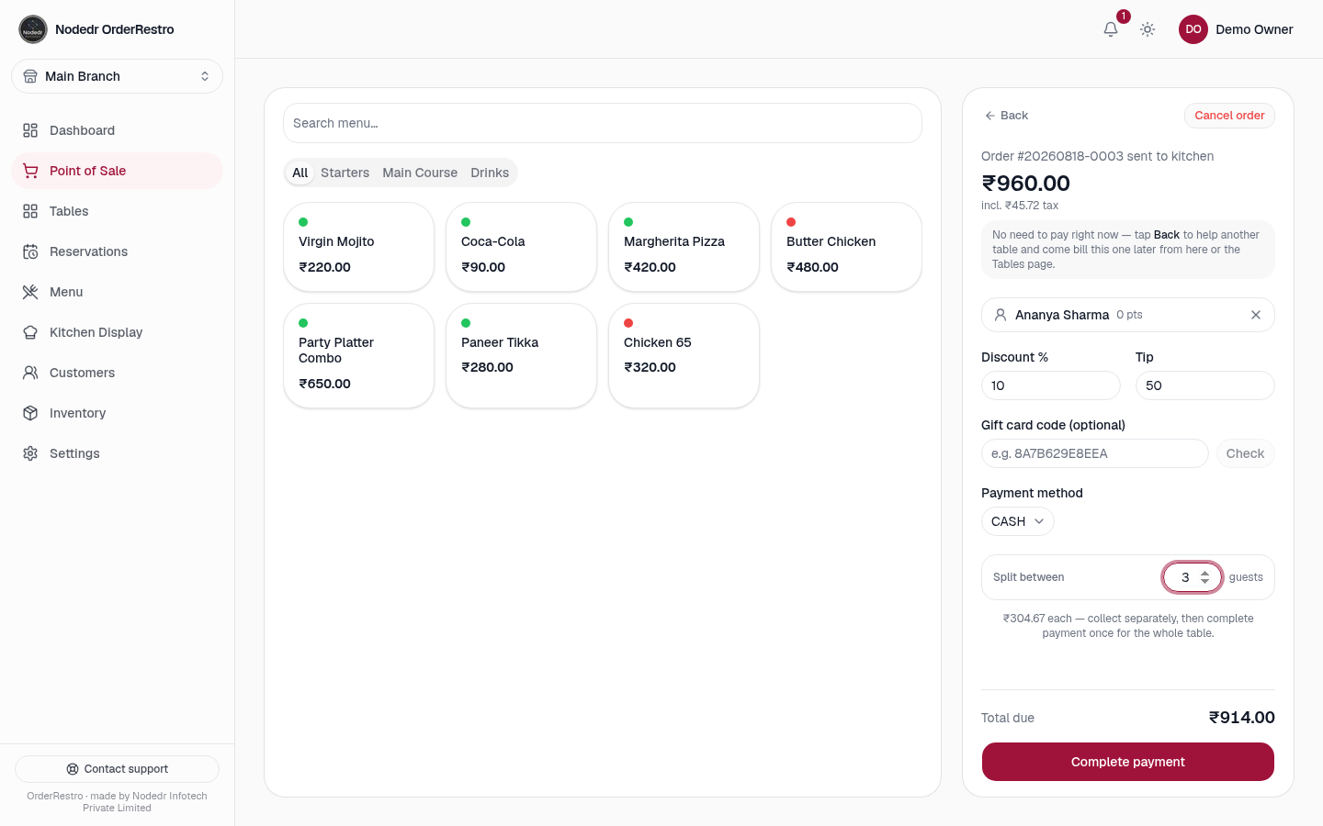This screenshot has width=1323, height=826.
Task: Open the CASH payment method dropdown
Action: [x=1017, y=521]
